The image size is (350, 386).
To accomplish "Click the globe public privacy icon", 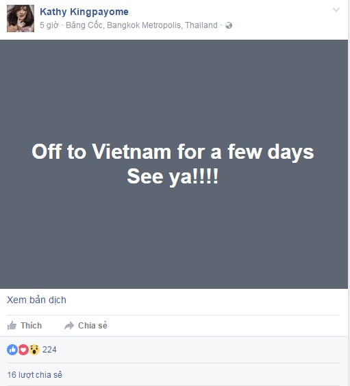I will 229,25.
